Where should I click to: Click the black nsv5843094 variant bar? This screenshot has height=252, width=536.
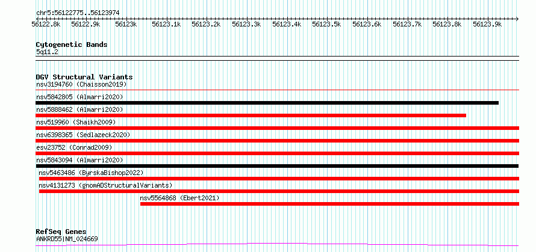click(277, 166)
